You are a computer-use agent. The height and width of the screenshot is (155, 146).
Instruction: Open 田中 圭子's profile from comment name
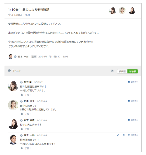click(29, 101)
